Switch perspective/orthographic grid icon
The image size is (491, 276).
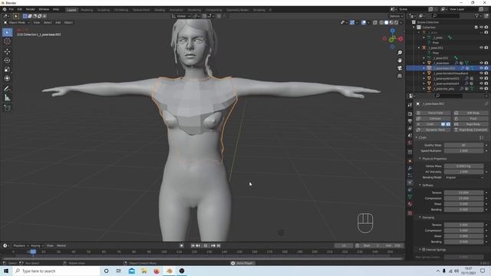[400, 76]
